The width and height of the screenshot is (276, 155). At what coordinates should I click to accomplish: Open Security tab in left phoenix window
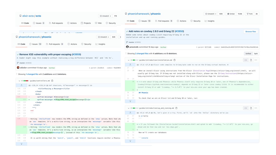point(86,44)
